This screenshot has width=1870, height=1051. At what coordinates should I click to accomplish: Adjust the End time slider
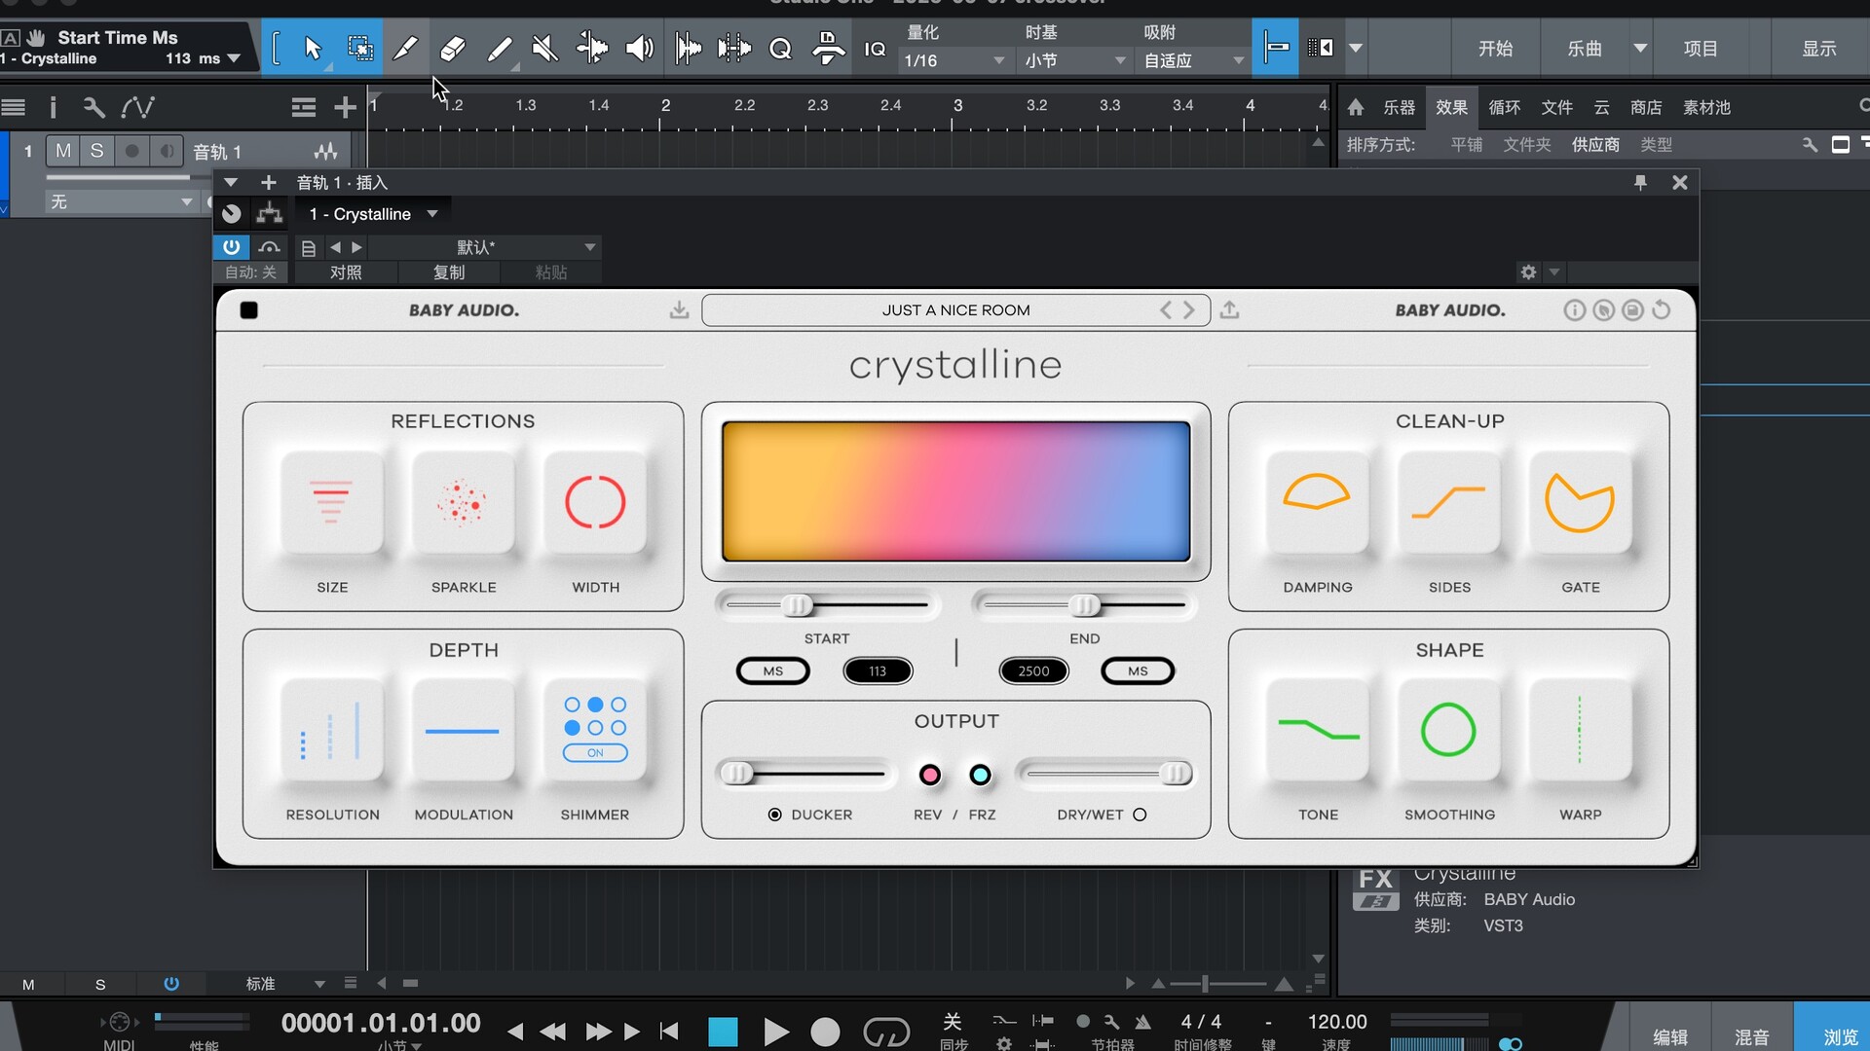[1084, 605]
